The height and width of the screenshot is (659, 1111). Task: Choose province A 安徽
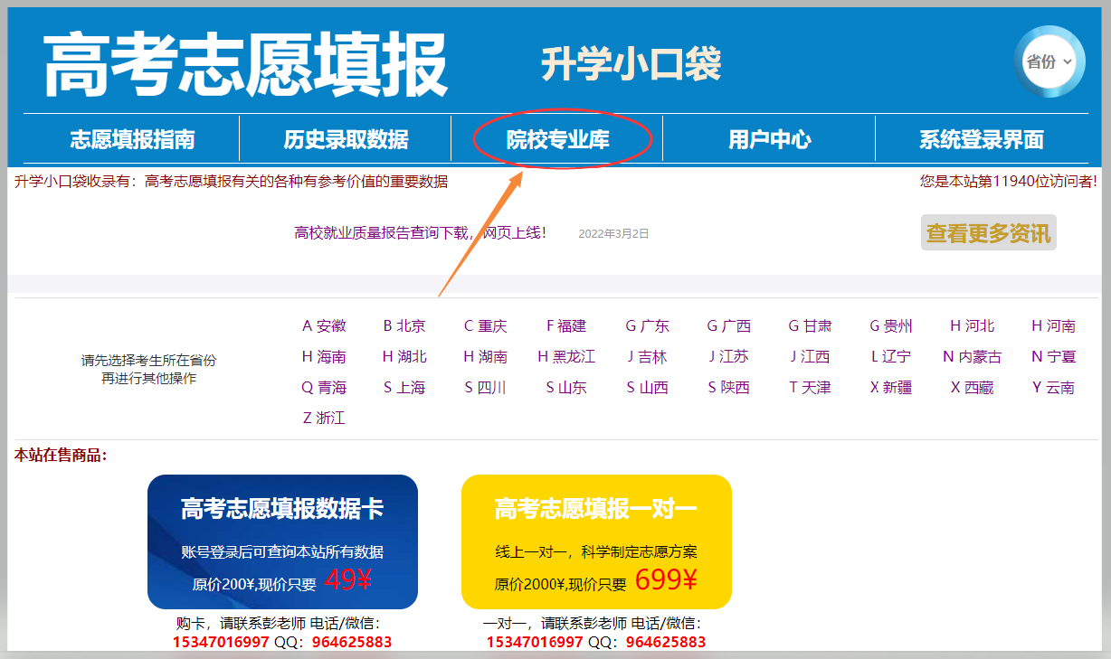pyautogui.click(x=324, y=326)
